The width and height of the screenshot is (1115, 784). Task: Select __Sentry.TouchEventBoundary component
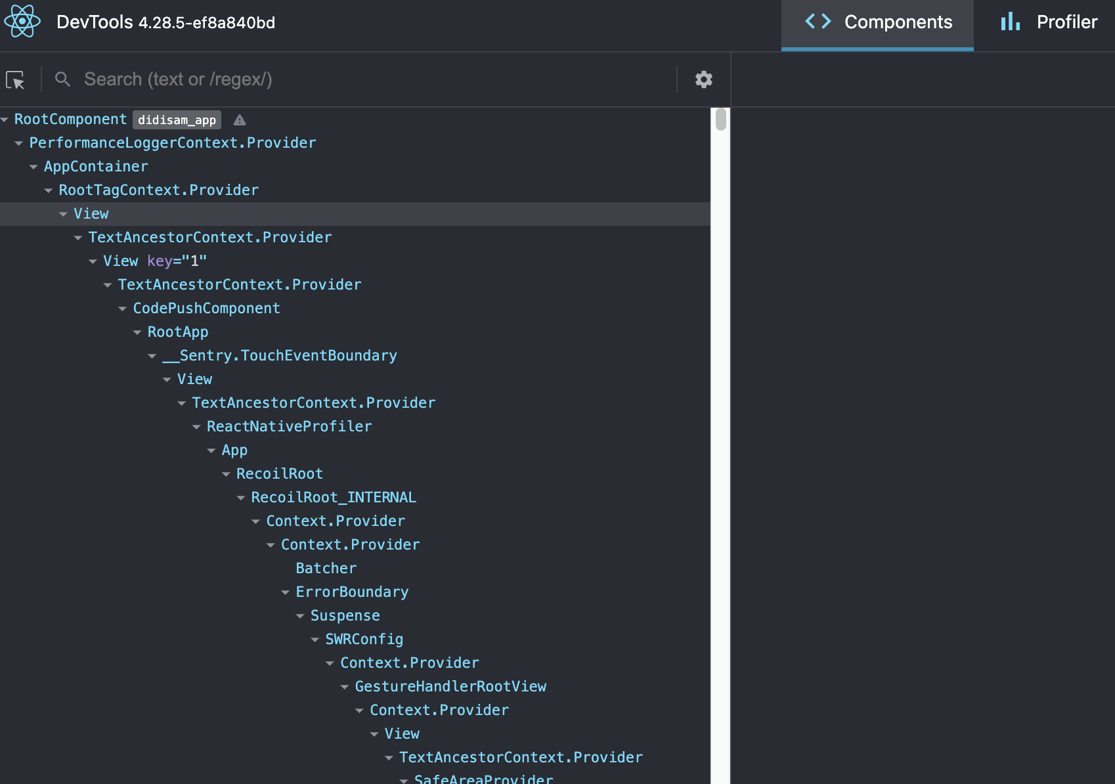point(280,356)
